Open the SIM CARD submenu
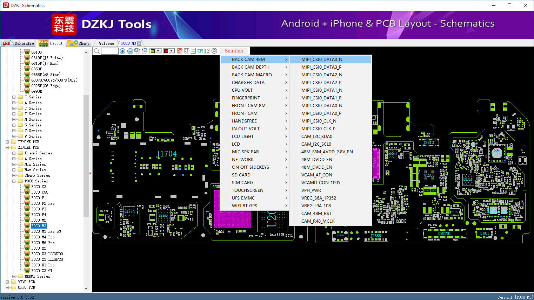534x300 pixels. point(255,183)
